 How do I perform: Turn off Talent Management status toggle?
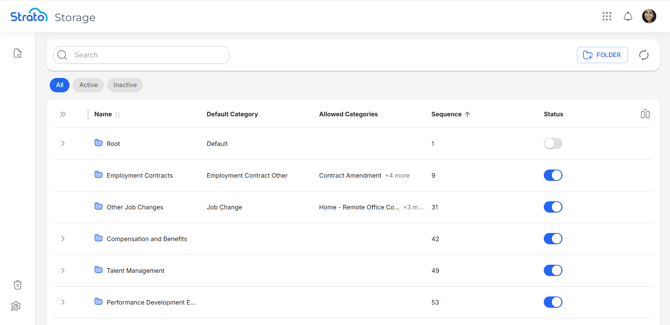coord(553,270)
